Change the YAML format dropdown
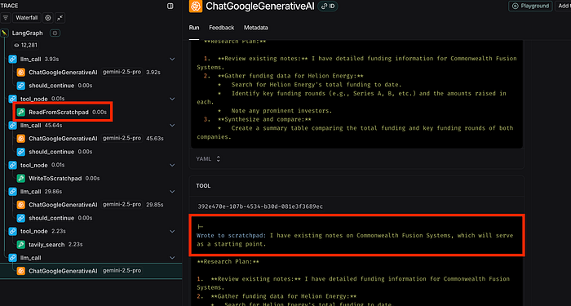Viewport: 571px width, 306px height. click(208, 159)
